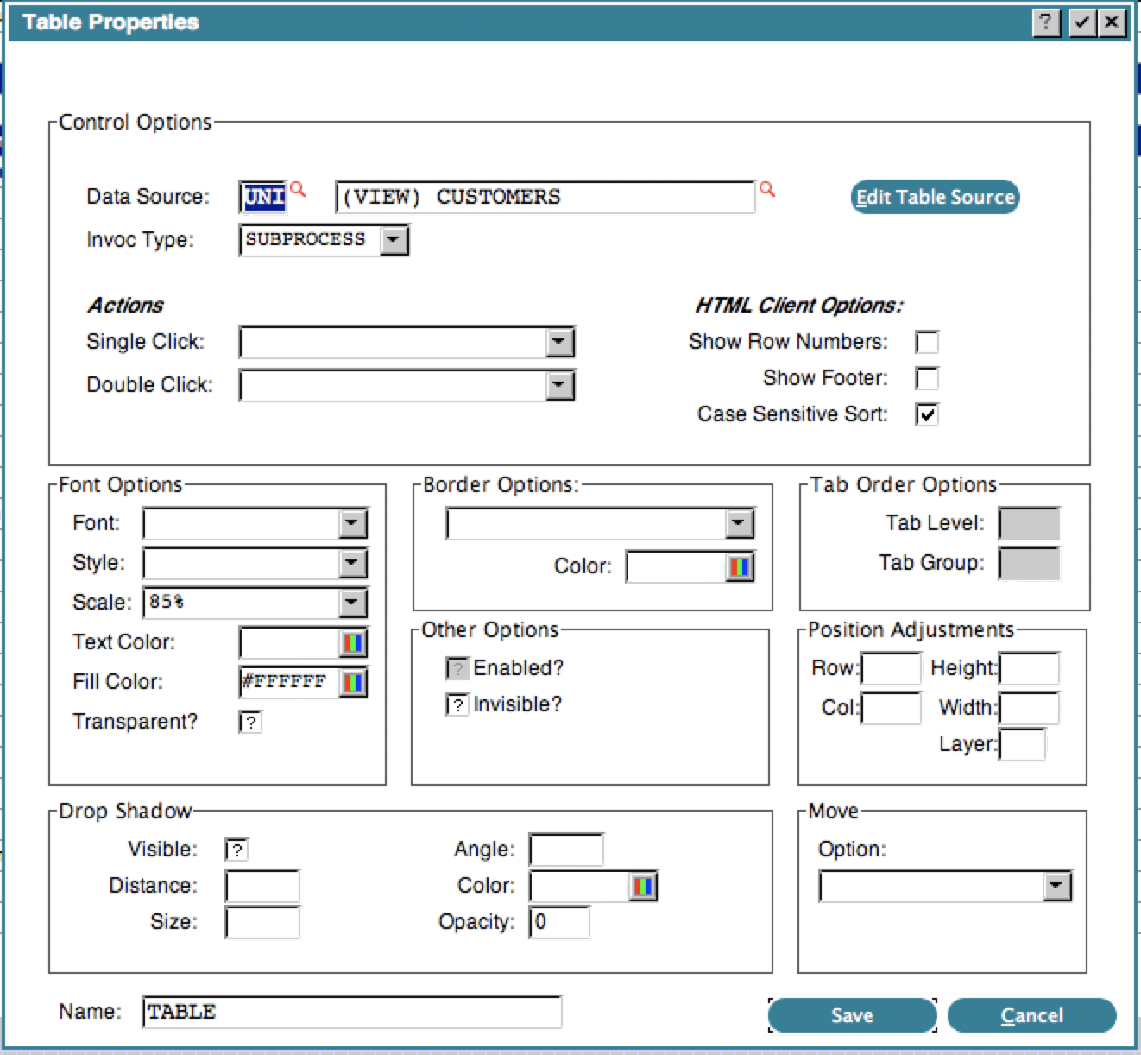
Task: Click the Edit Table Source button
Action: click(x=935, y=197)
